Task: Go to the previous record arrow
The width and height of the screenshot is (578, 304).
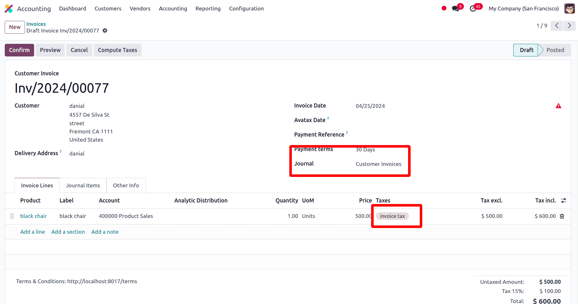Action: 557,26
